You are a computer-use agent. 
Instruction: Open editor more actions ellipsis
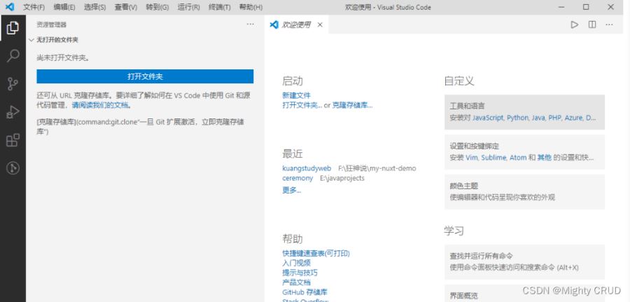click(x=609, y=25)
